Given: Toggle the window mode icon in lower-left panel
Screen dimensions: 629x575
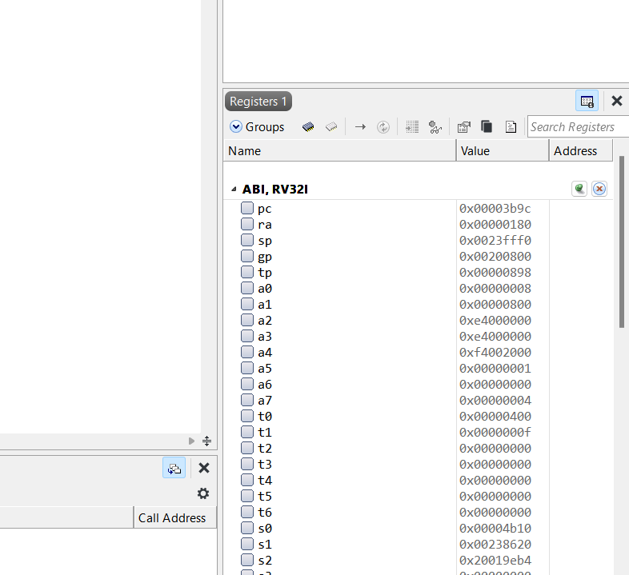Looking at the screenshot, I should [x=174, y=468].
